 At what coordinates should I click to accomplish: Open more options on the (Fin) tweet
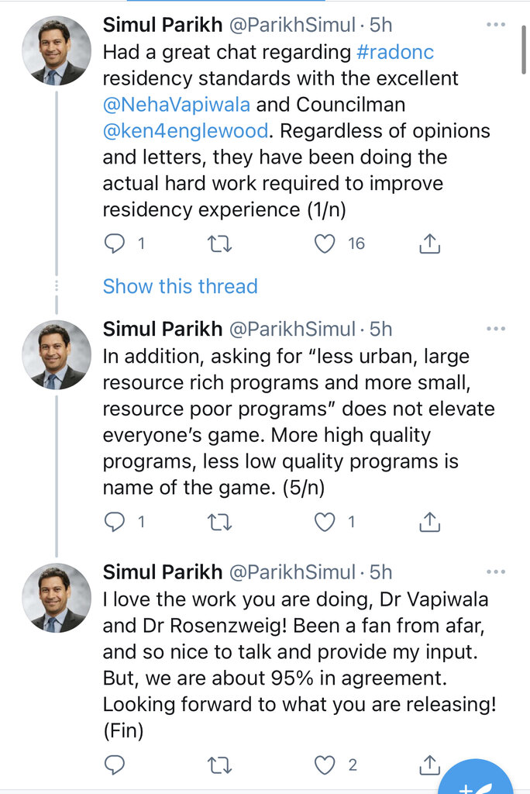(x=496, y=572)
